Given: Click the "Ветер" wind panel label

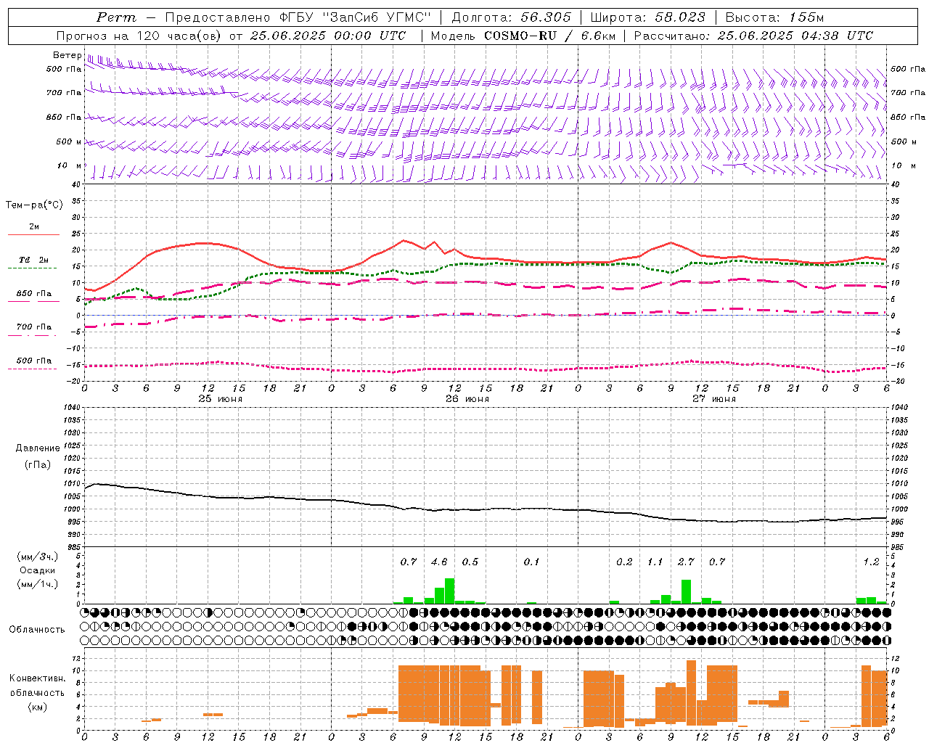Looking at the screenshot, I should [x=67, y=55].
